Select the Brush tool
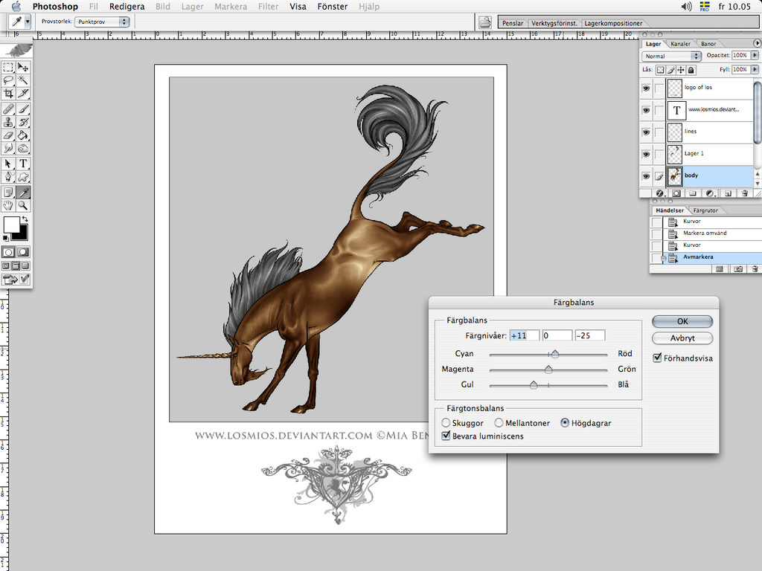This screenshot has width=762, height=571. coord(23,109)
